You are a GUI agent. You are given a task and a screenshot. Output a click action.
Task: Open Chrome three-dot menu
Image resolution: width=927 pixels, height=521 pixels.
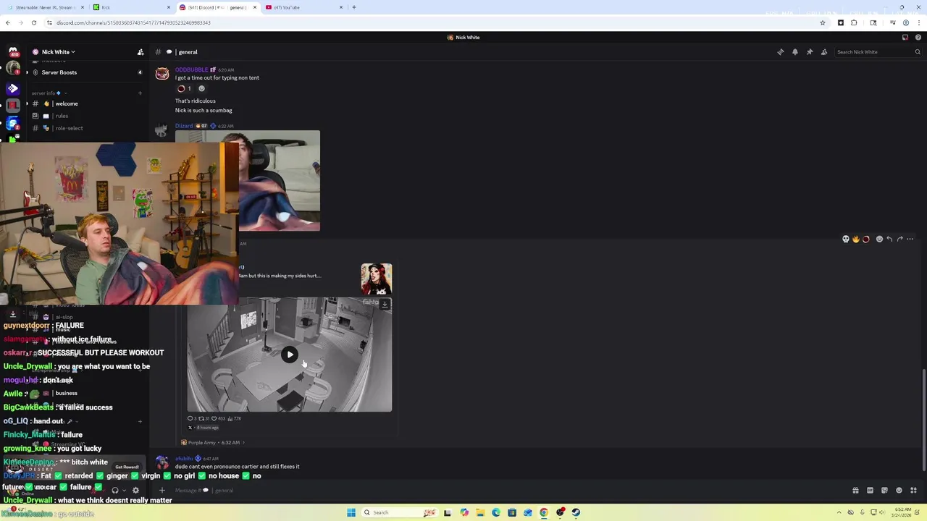[918, 22]
